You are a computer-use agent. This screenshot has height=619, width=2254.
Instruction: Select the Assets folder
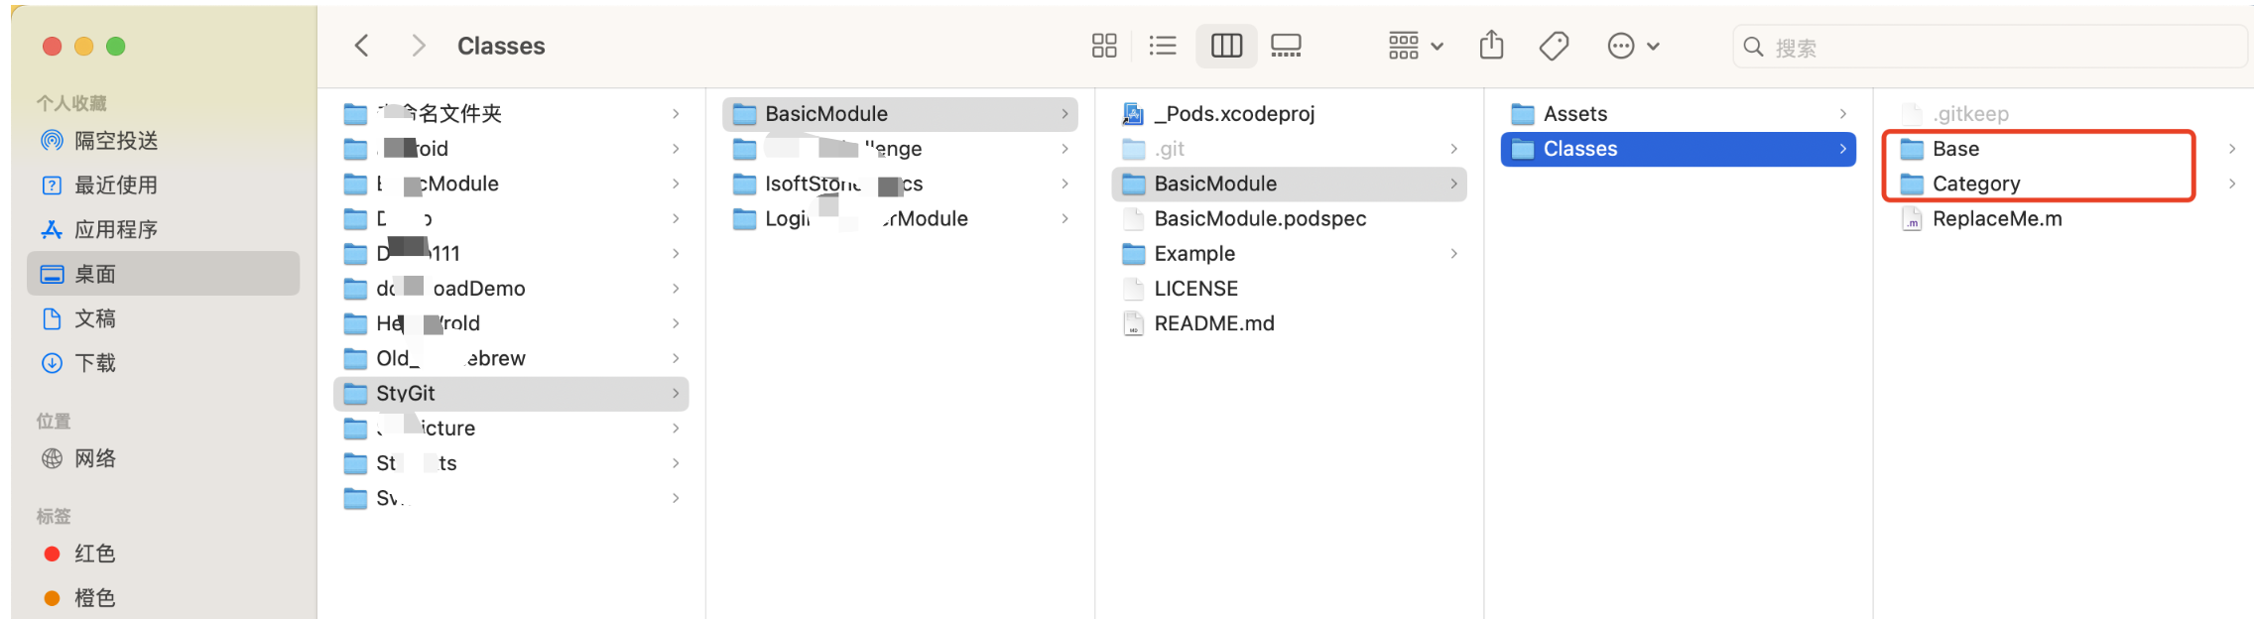click(x=1574, y=114)
